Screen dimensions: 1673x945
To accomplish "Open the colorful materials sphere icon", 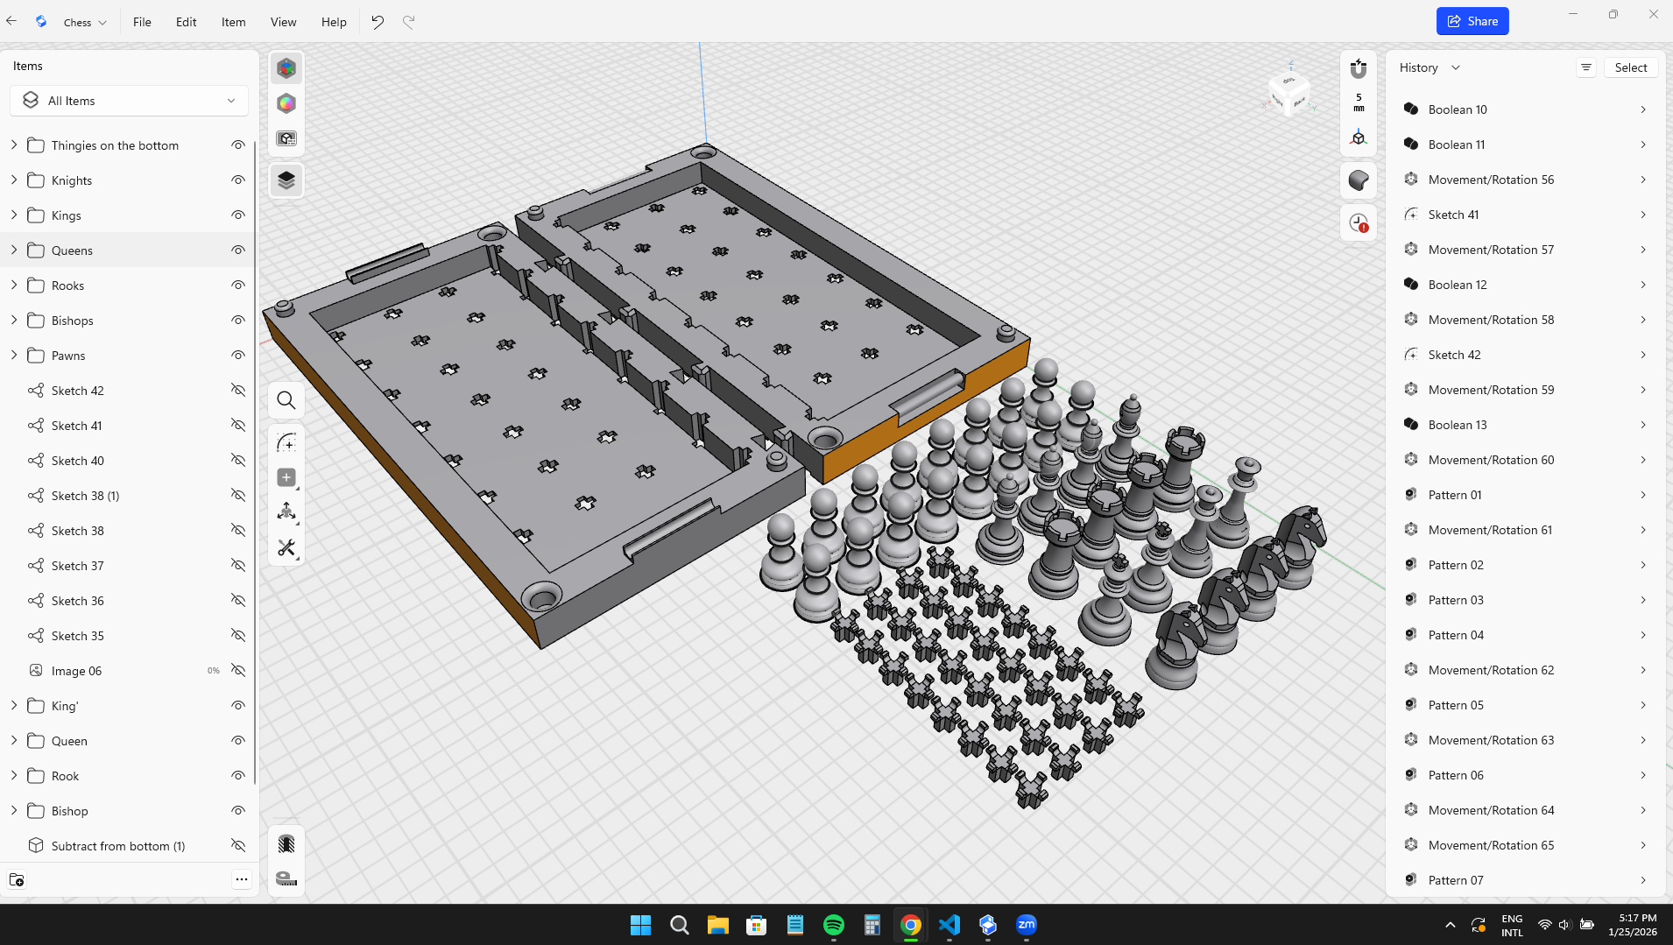I will [x=286, y=103].
